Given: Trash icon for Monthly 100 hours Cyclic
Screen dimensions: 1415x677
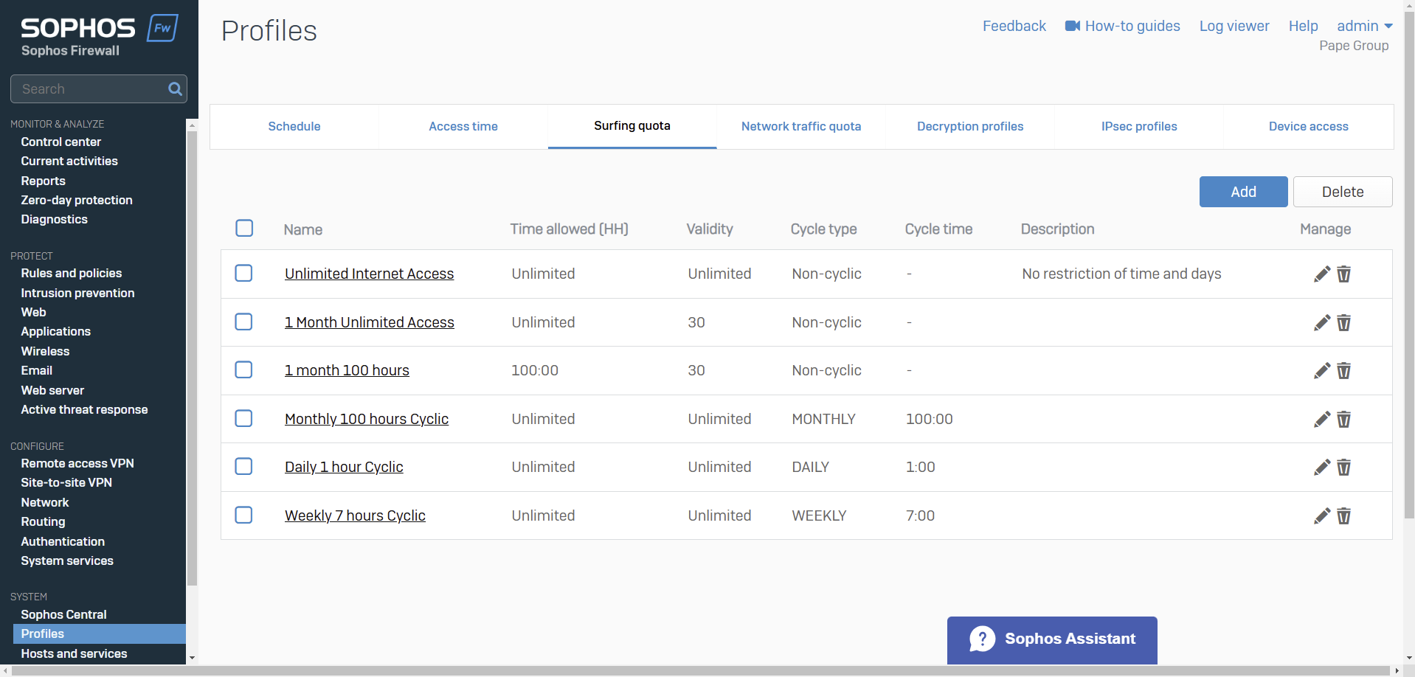Looking at the screenshot, I should 1344,420.
